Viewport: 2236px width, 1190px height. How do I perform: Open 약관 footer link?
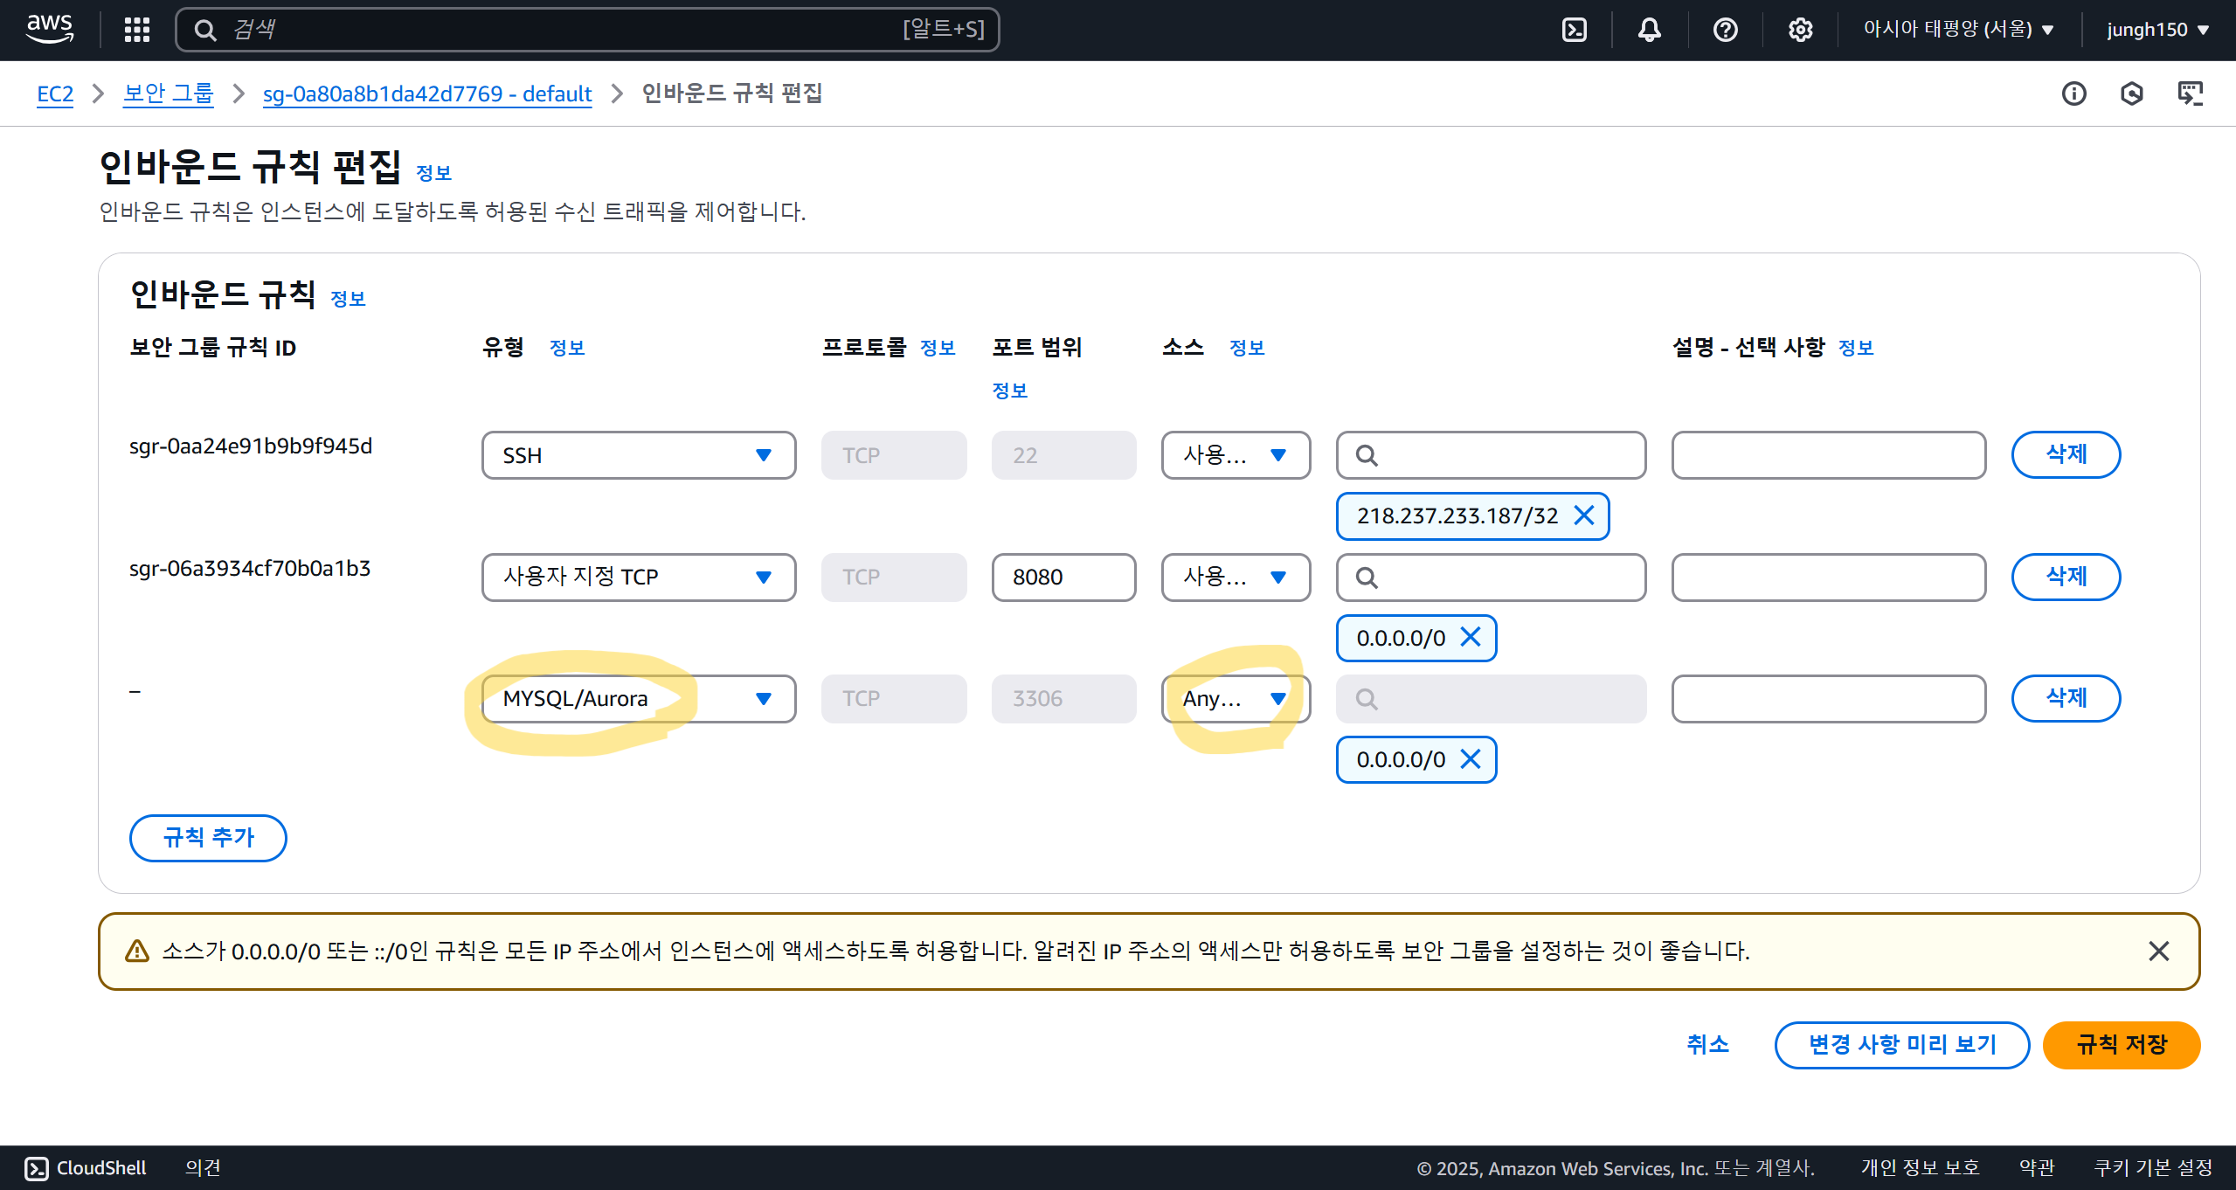[2037, 1168]
